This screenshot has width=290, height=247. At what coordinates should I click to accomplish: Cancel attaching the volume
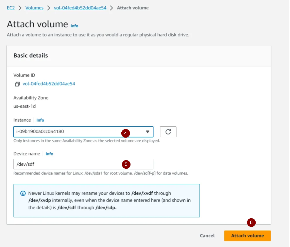point(207,236)
